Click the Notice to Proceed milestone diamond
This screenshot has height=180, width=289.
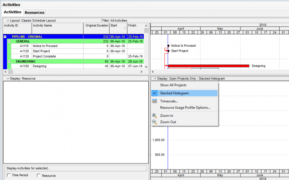point(168,46)
